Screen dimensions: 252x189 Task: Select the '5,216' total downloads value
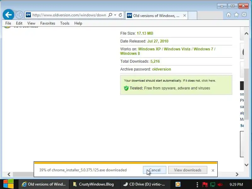155,61
